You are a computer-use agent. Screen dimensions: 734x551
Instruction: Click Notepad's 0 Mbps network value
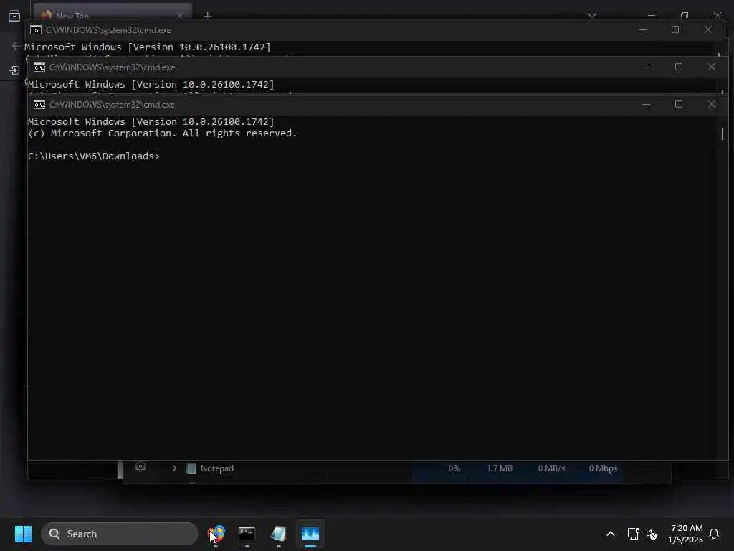click(603, 468)
